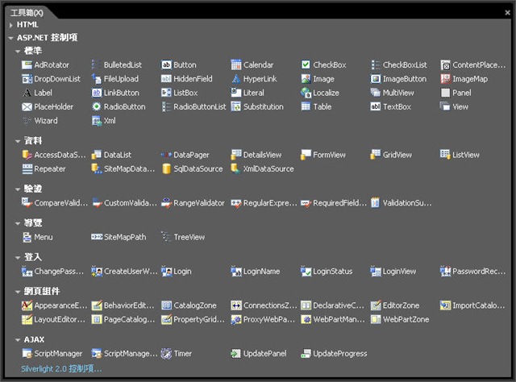Collapse the ASP.NET 控制項 section
516x382 pixels.
click(10, 38)
